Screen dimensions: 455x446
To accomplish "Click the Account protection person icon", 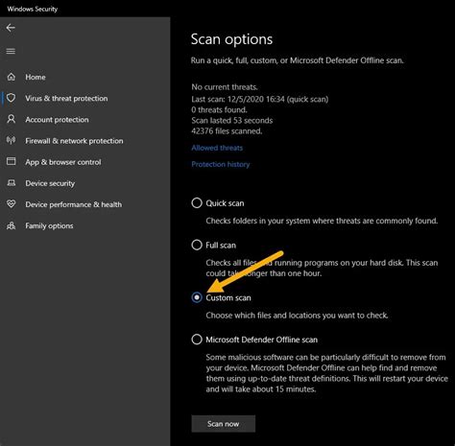I will tap(12, 119).
